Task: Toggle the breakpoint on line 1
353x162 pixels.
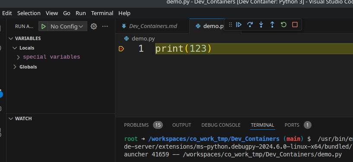Action: [x=121, y=49]
